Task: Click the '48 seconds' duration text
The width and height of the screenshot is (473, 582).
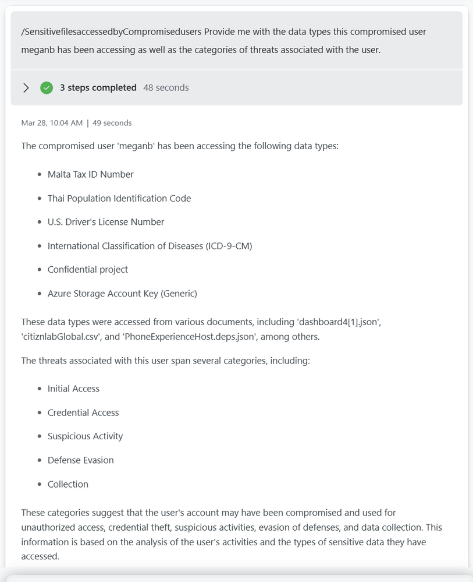Action: (166, 88)
